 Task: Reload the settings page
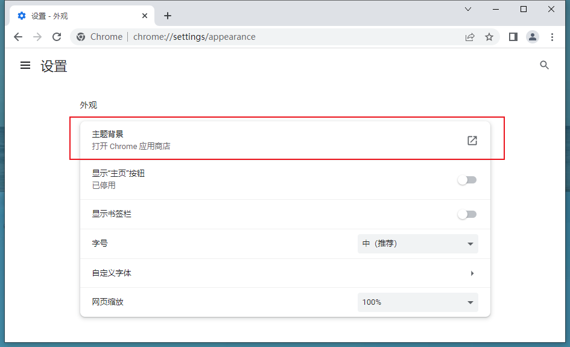tap(57, 37)
